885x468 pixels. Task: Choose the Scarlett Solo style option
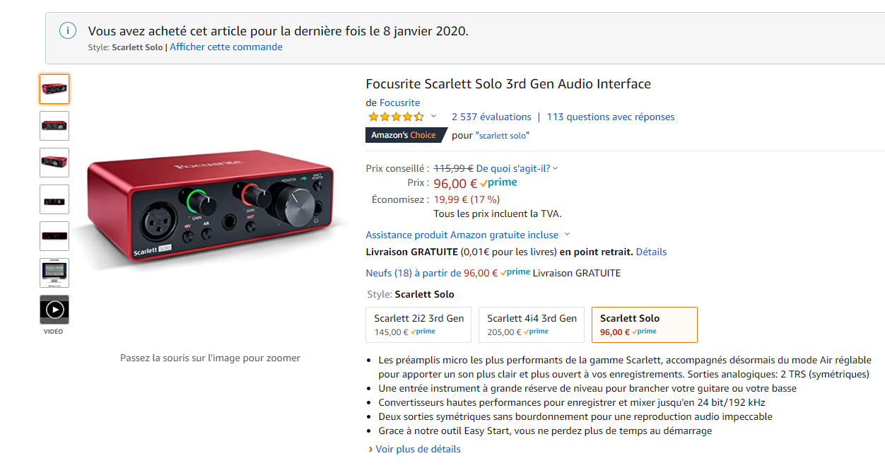(x=644, y=324)
